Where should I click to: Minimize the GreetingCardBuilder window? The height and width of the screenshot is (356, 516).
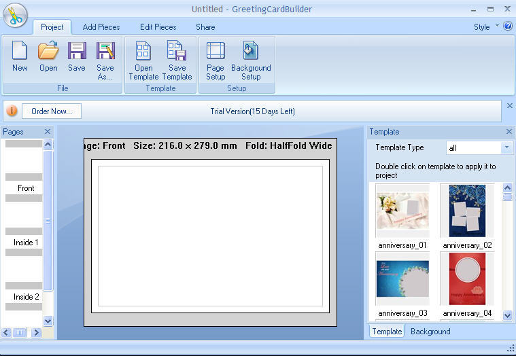click(474, 10)
